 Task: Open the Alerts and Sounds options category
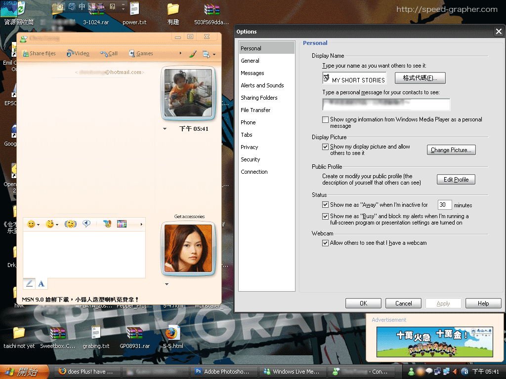262,85
